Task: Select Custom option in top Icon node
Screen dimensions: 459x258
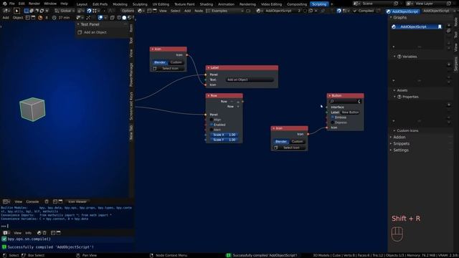Action: pyautogui.click(x=176, y=62)
